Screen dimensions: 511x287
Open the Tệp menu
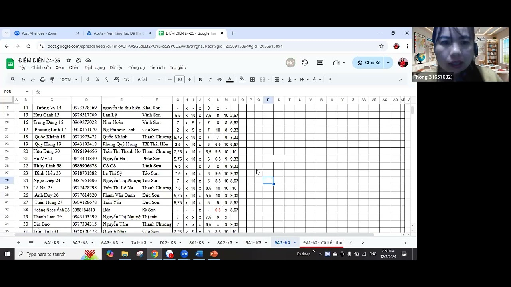coord(22,67)
